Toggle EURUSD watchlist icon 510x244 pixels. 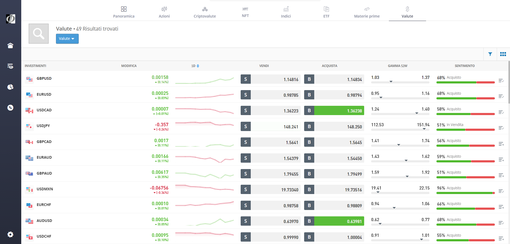coord(501,96)
